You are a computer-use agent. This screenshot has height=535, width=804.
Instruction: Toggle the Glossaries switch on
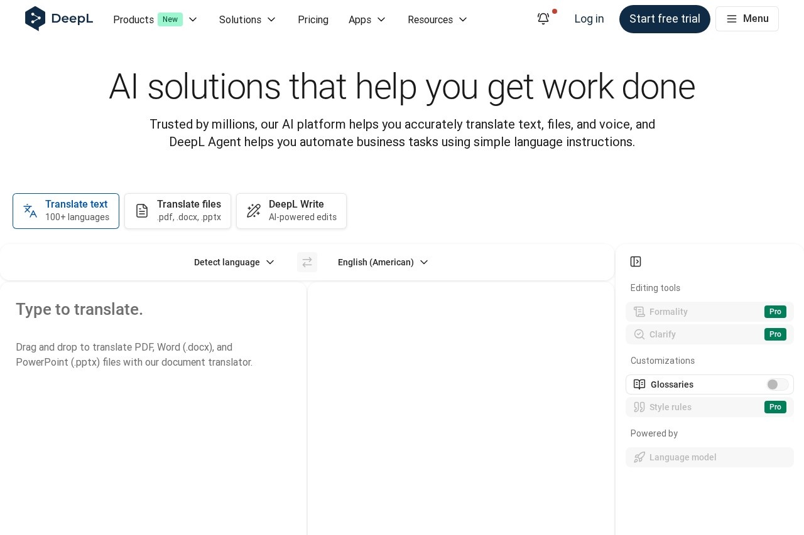[x=777, y=384]
